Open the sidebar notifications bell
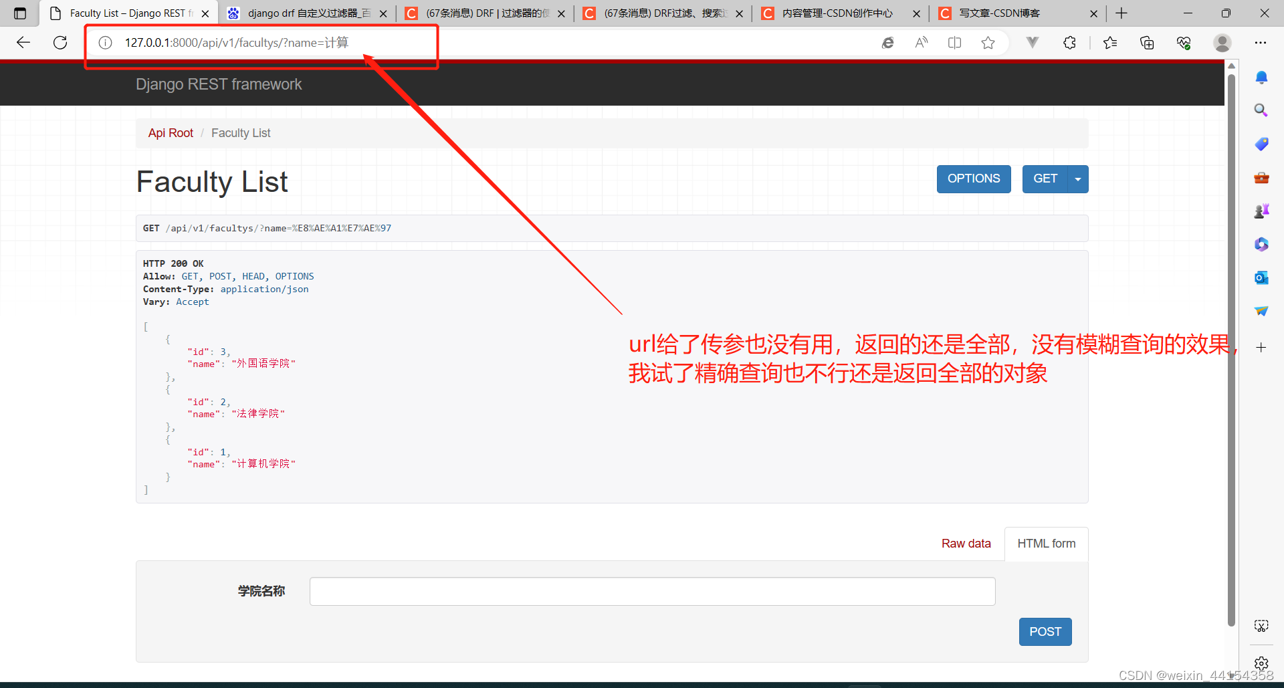 click(1261, 78)
